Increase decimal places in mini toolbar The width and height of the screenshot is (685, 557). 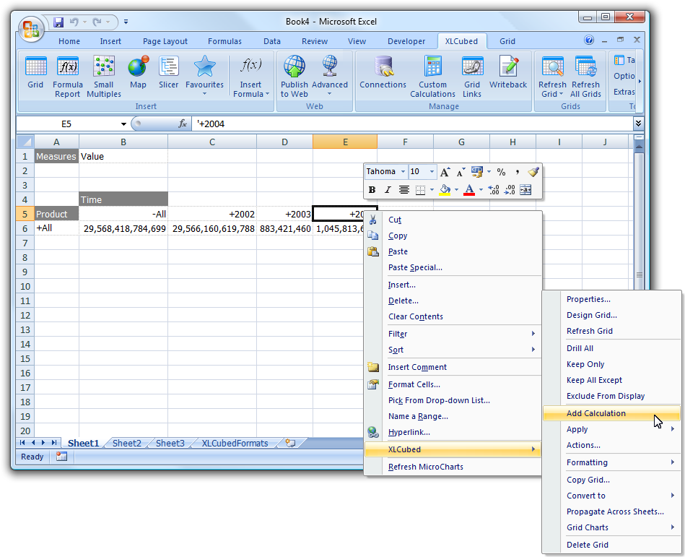coord(494,190)
